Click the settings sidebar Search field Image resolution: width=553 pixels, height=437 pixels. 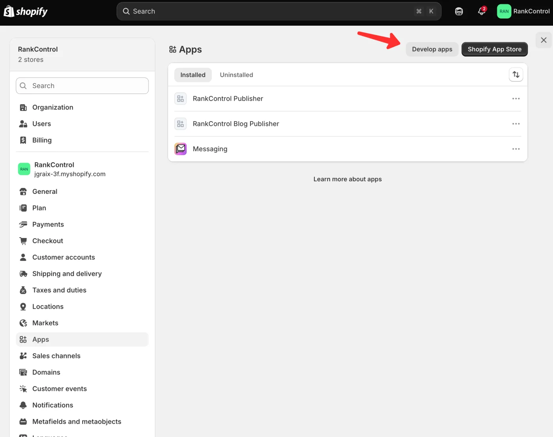coord(82,86)
